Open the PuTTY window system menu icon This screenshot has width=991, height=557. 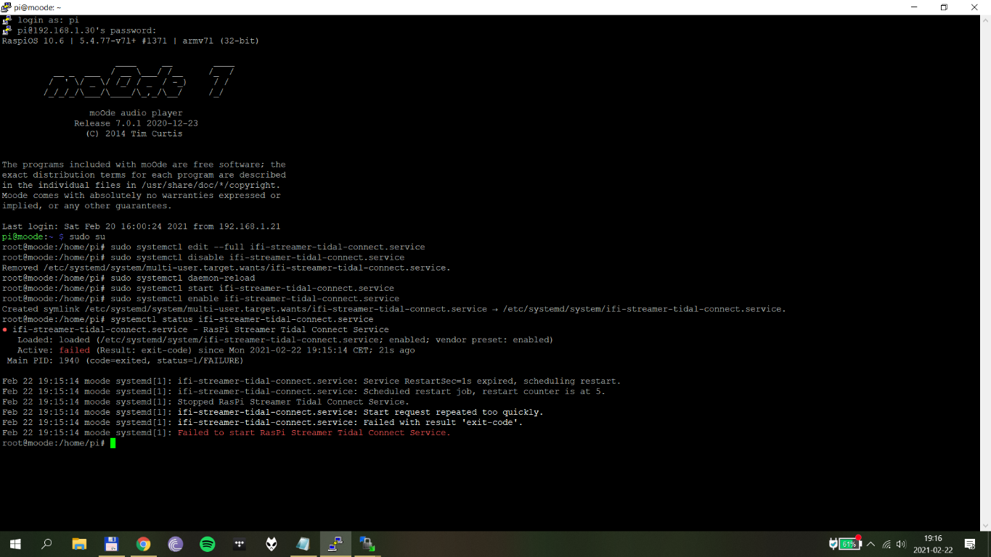pyautogui.click(x=6, y=7)
